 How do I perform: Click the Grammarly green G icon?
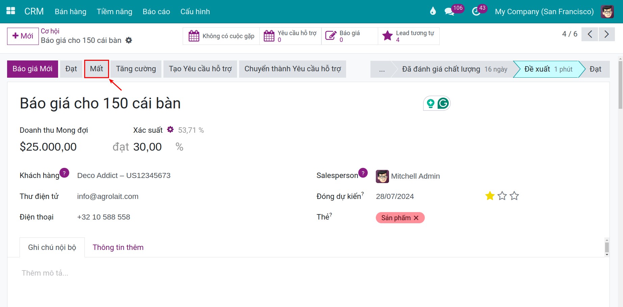pos(443,103)
